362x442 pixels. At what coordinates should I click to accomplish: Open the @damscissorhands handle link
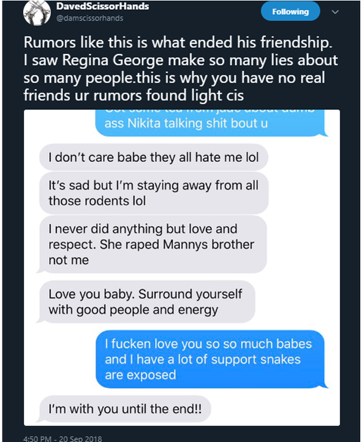pos(90,18)
